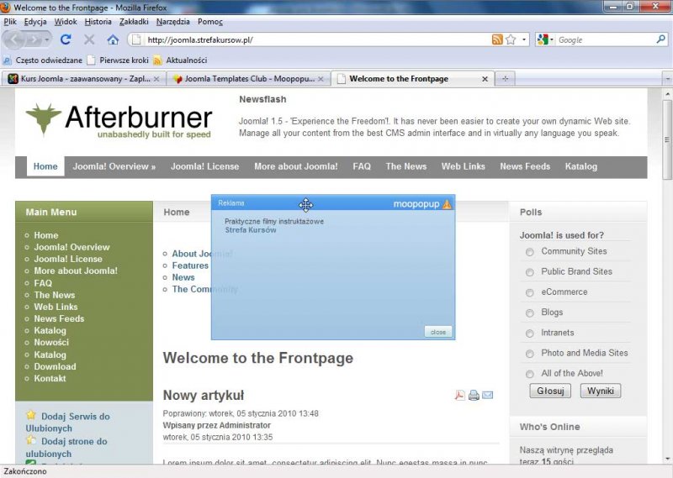
Task: Choose the All of the Above! option
Action: click(530, 374)
